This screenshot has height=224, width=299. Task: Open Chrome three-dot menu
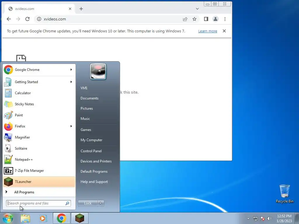(225, 19)
